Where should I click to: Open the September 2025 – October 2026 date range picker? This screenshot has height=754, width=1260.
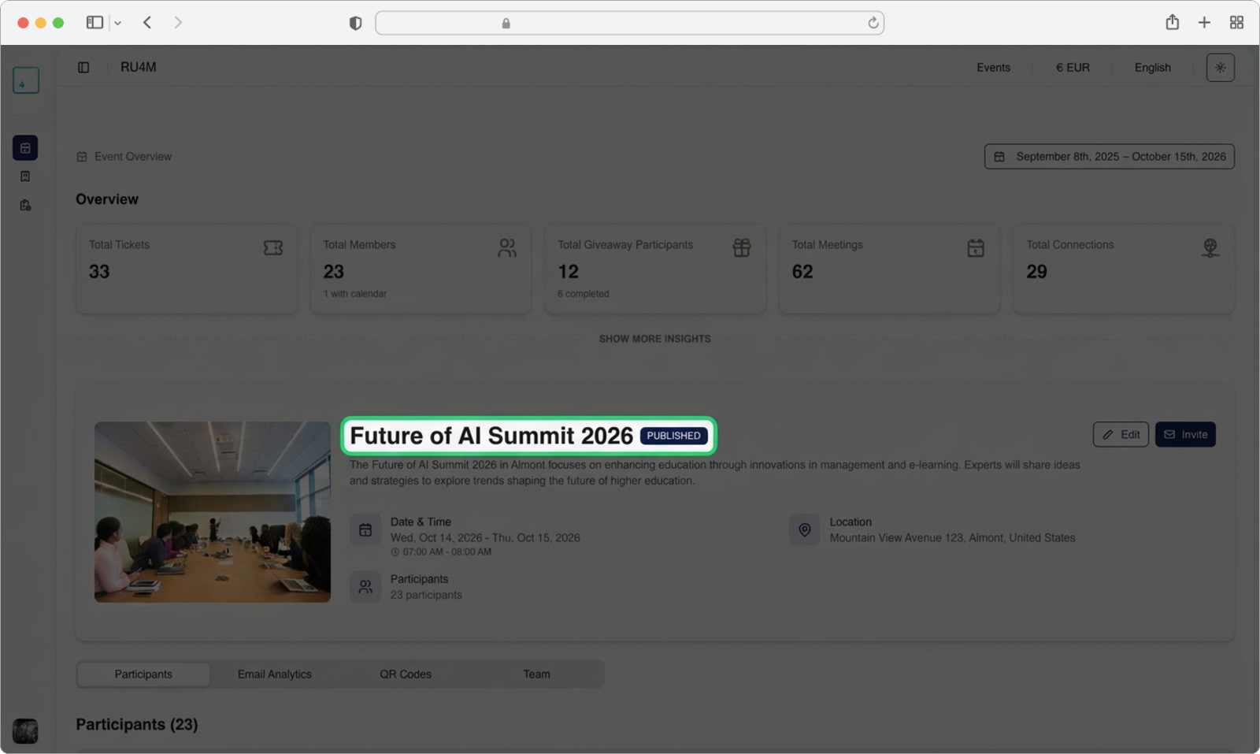(x=1108, y=156)
